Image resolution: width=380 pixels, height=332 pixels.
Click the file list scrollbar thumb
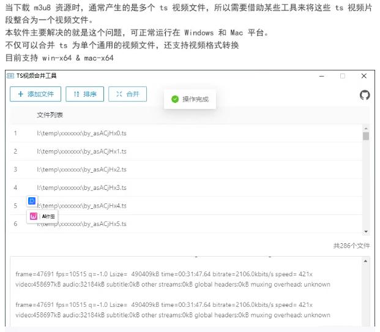point(366,136)
